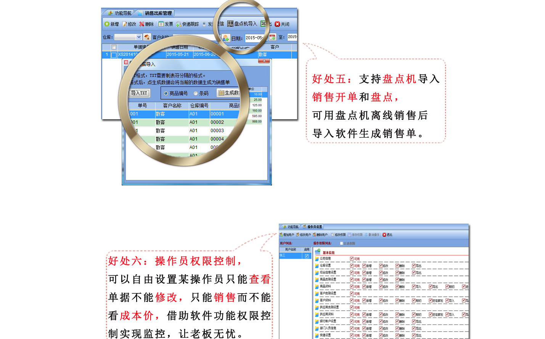
Task: Check the row 1 checkbox for XS2014 order
Action: pos(114,55)
